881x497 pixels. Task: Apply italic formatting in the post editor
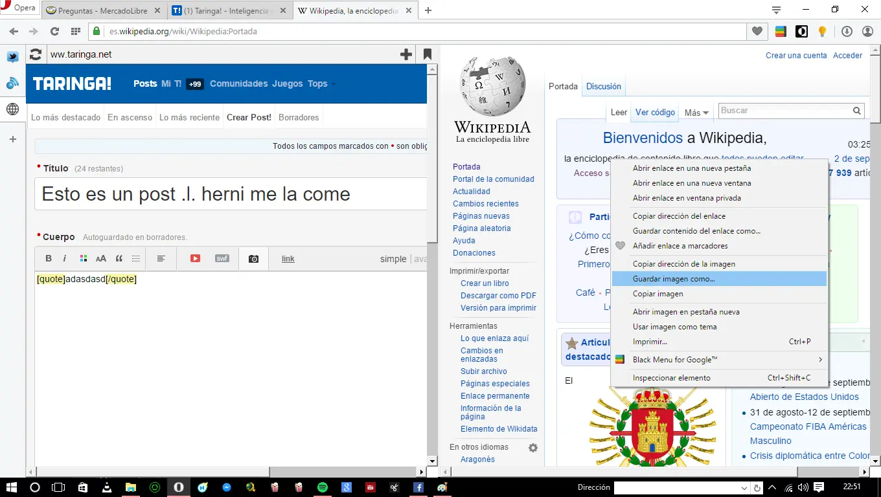[65, 258]
